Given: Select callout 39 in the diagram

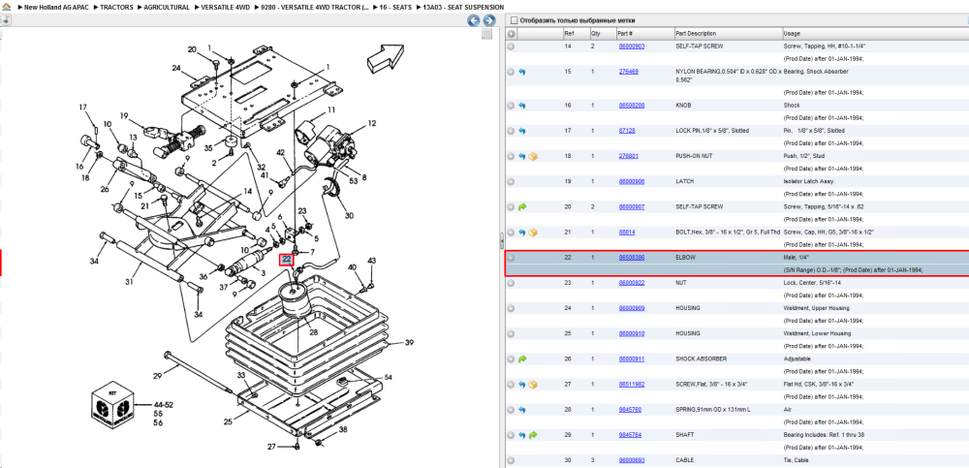Looking at the screenshot, I should click(x=409, y=342).
